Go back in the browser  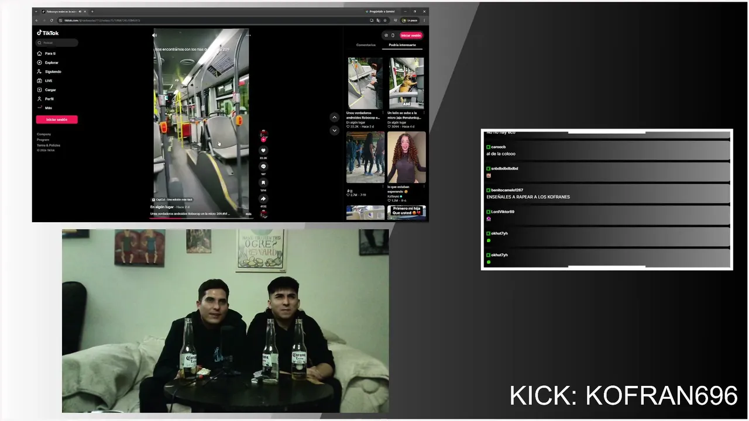click(36, 20)
